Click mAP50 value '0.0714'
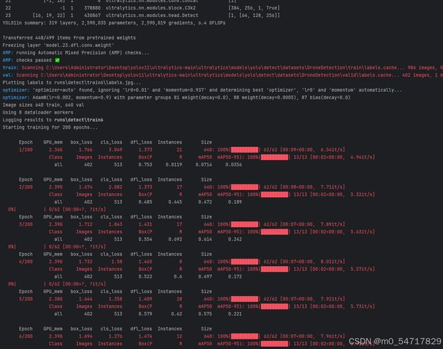Image resolution: width=443 pixels, height=349 pixels. (204, 165)
